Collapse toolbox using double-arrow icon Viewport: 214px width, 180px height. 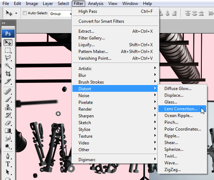(4, 23)
